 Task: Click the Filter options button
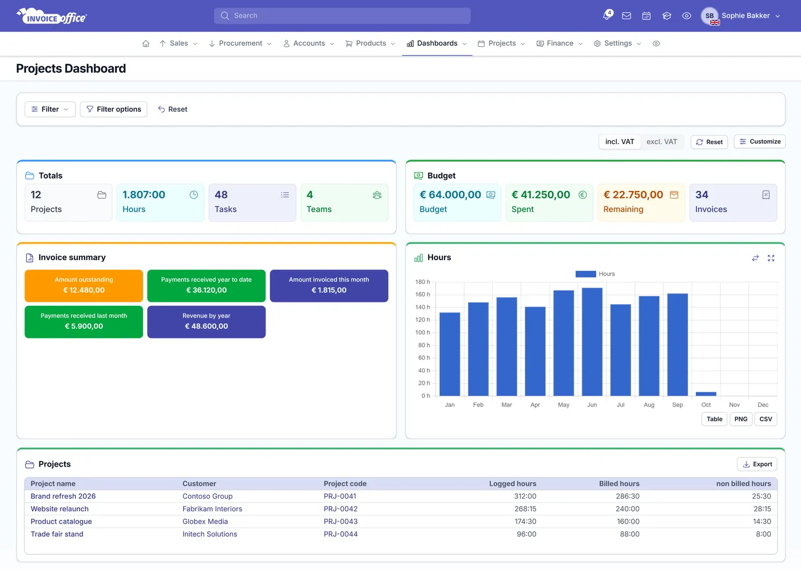click(x=114, y=109)
